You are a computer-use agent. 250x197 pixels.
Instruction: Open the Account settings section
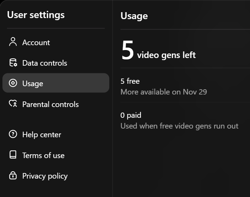pyautogui.click(x=36, y=42)
